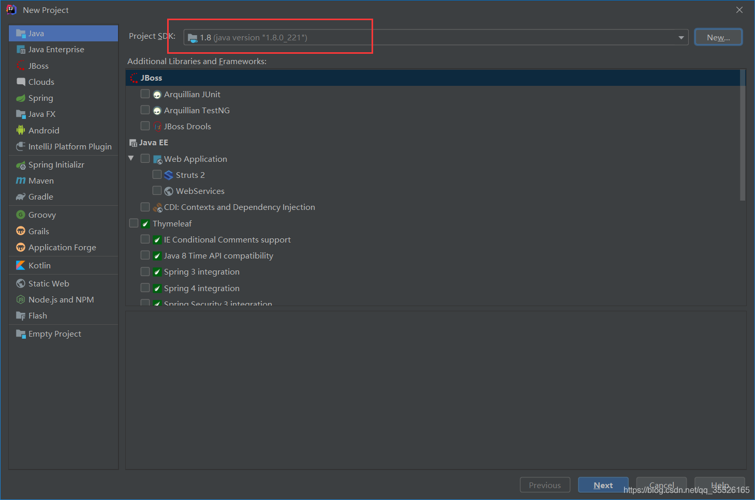Viewport: 755px width, 500px height.
Task: Click the Next button
Action: (603, 485)
